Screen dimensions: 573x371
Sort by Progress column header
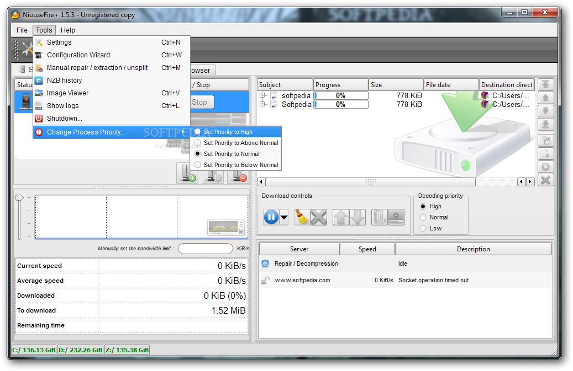[x=340, y=84]
